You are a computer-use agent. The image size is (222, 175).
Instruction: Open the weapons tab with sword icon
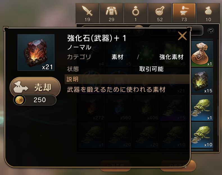pos(87,13)
